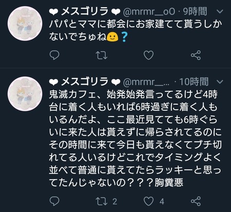This screenshot has width=231, height=212.
Task: Open the profile avatar on the second tweet
Action: point(25,94)
